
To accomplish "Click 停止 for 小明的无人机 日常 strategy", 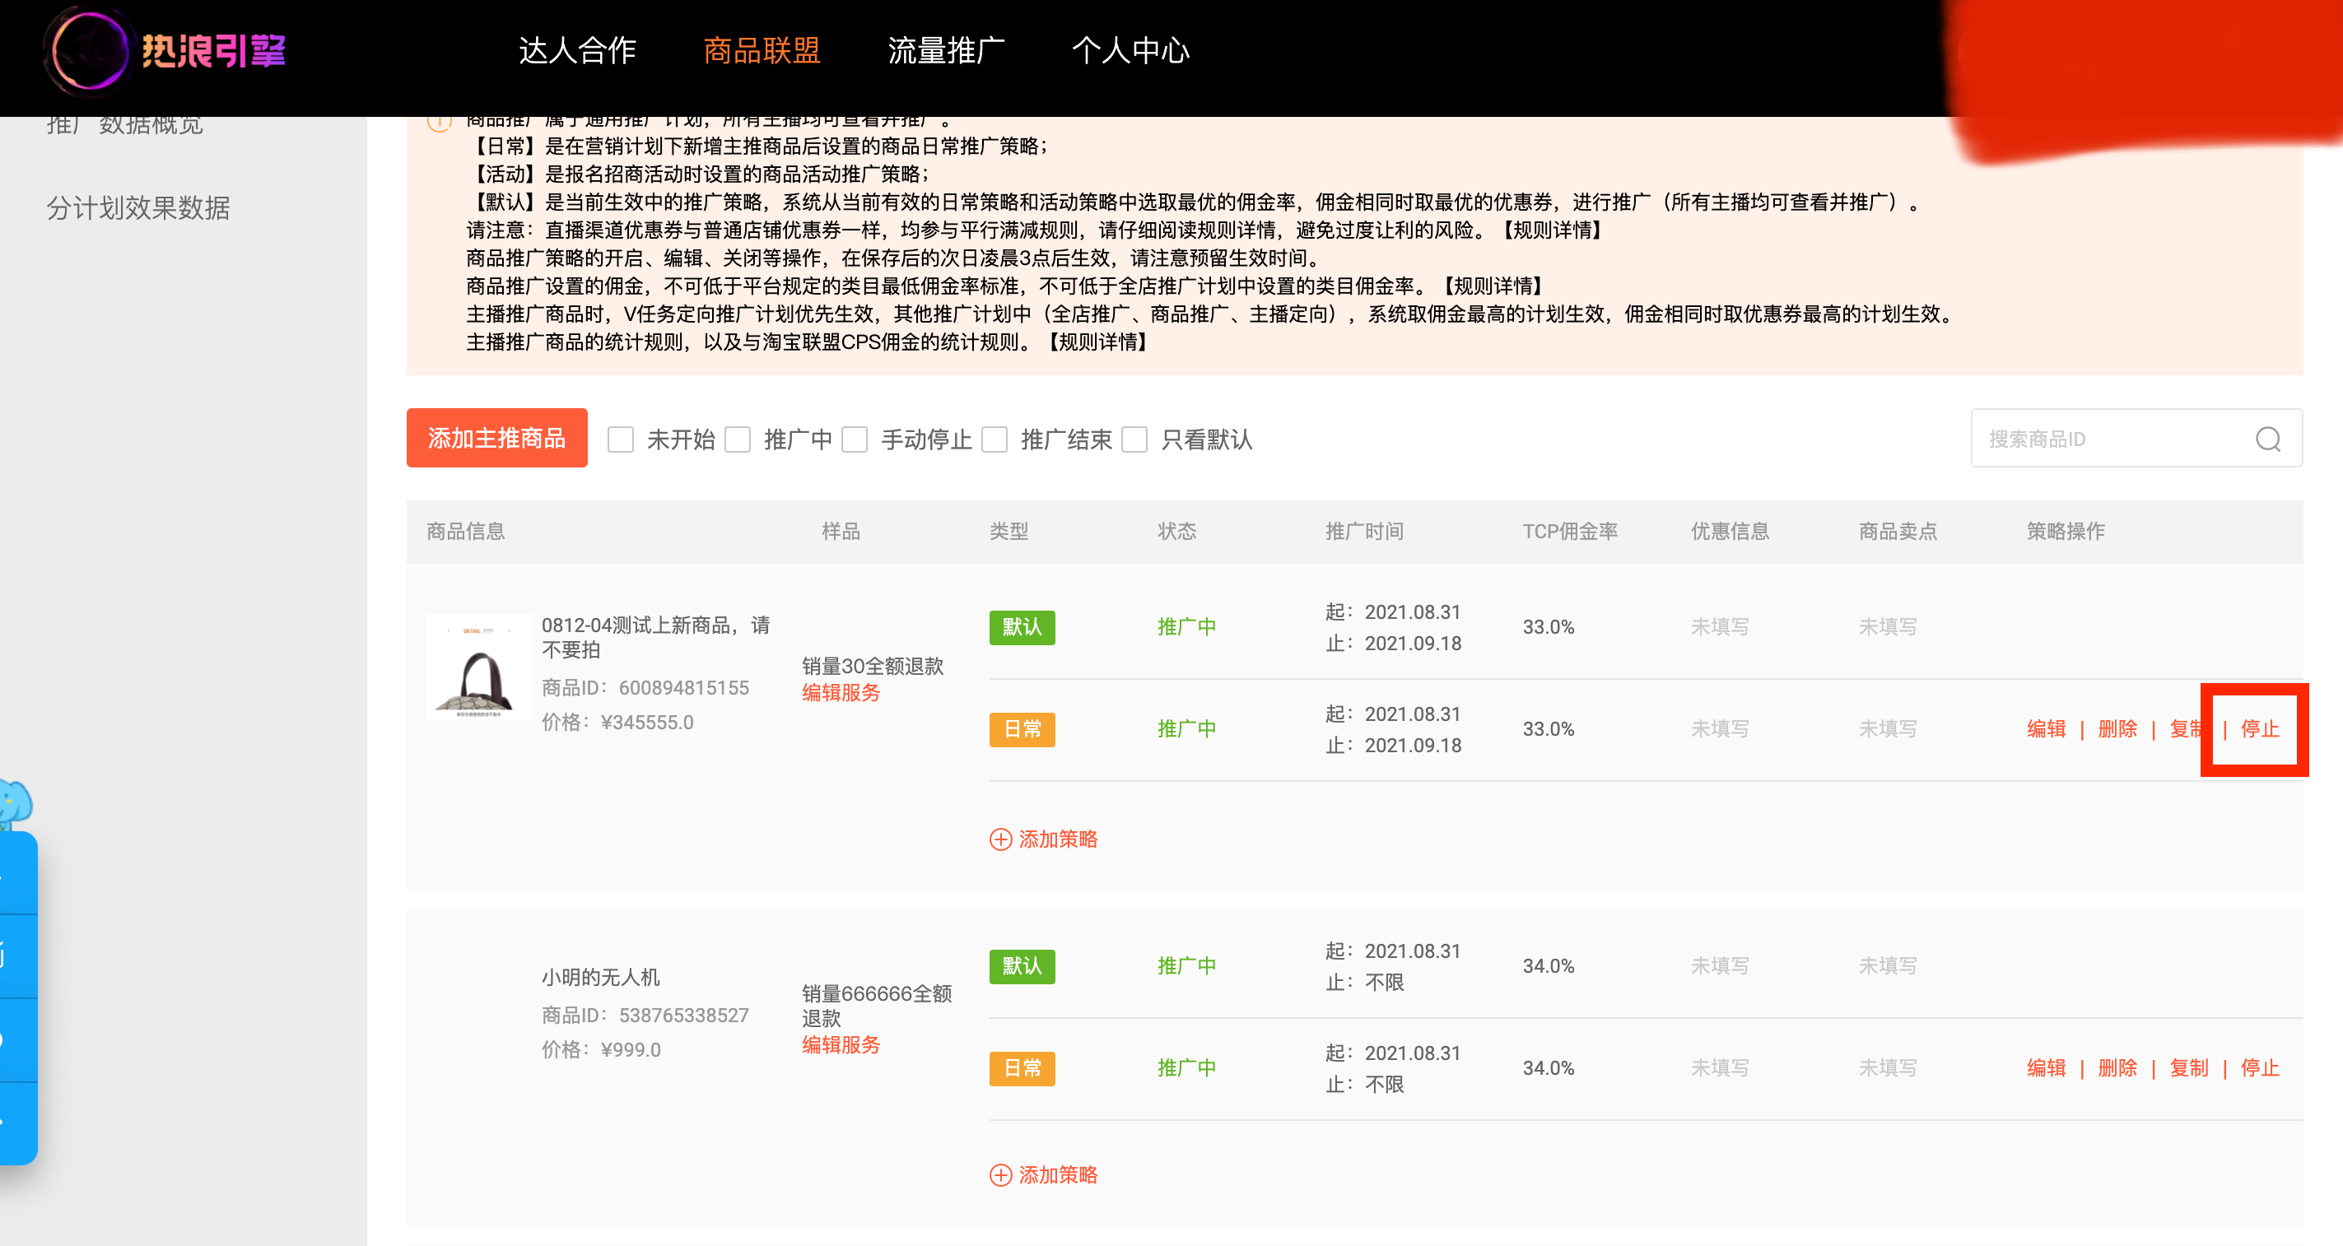I will pos(2260,1069).
